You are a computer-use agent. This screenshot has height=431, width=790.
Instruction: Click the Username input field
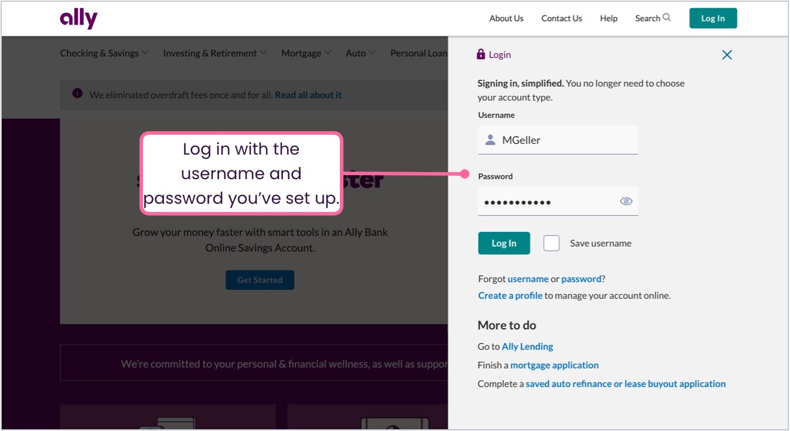tap(558, 140)
